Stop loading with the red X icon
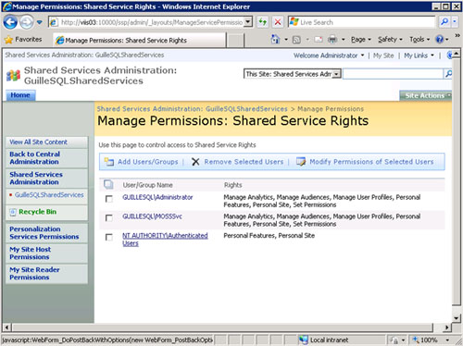This screenshot has width=463, height=346. [278, 22]
